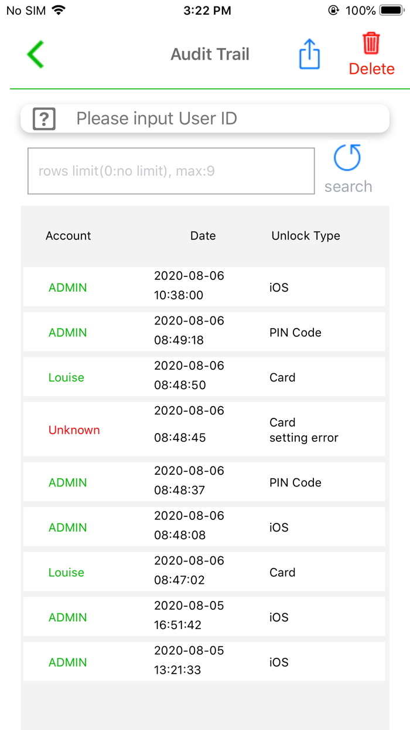Tap the blue refresh search icon
The image size is (410, 730).
pos(347,157)
